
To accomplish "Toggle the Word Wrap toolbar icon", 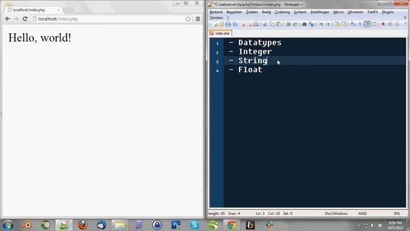I will coord(353,24).
